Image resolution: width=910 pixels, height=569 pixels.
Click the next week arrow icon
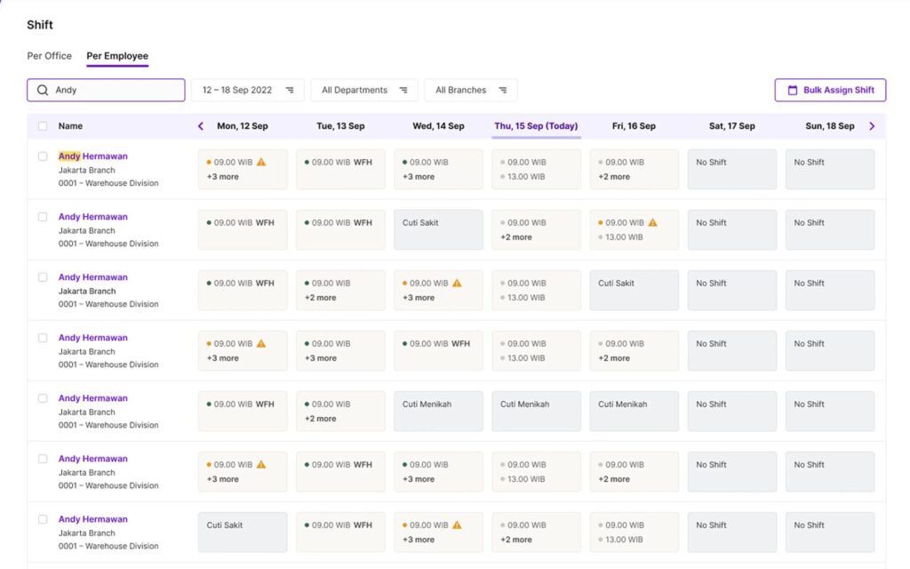pos(872,126)
